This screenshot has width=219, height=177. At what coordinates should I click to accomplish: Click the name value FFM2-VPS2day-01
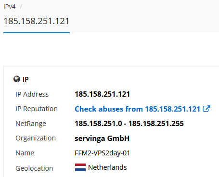[x=102, y=153]
